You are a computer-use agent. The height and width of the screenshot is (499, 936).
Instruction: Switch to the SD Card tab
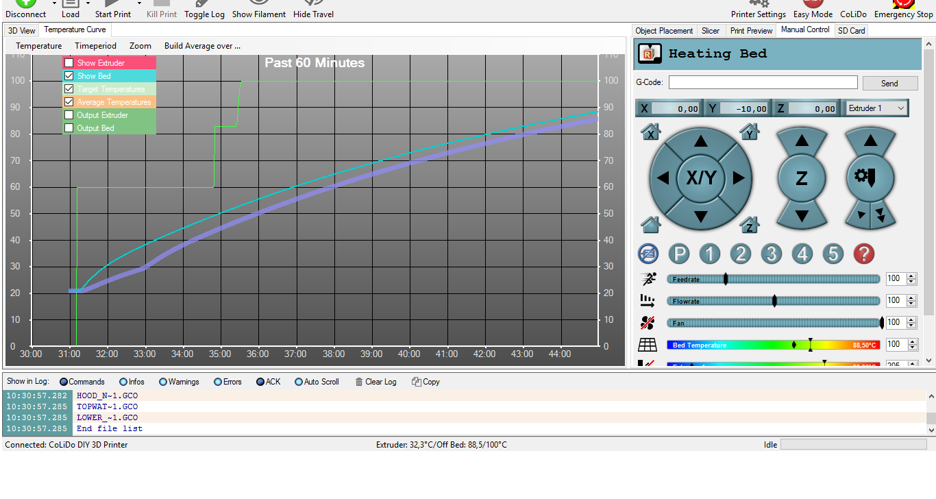(852, 30)
